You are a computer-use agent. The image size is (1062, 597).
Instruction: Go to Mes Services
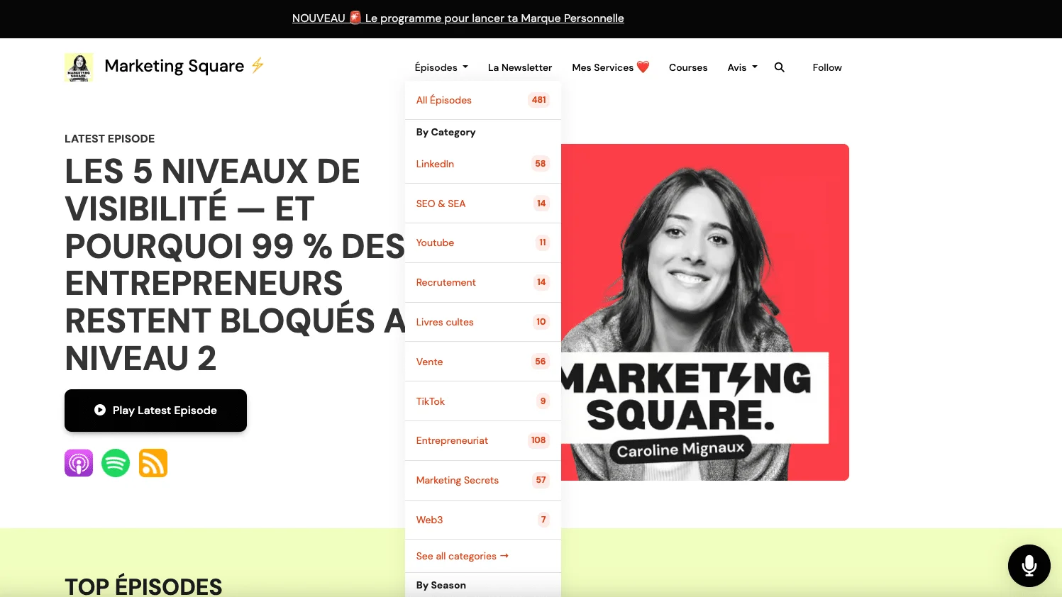(x=611, y=67)
